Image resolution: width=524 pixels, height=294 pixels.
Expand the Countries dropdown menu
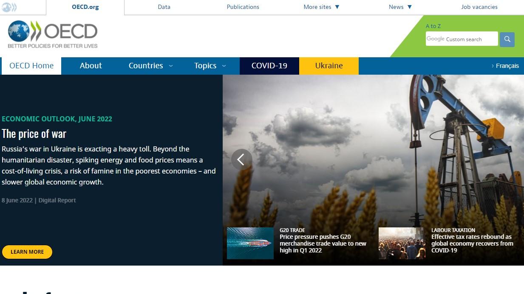tap(151, 66)
